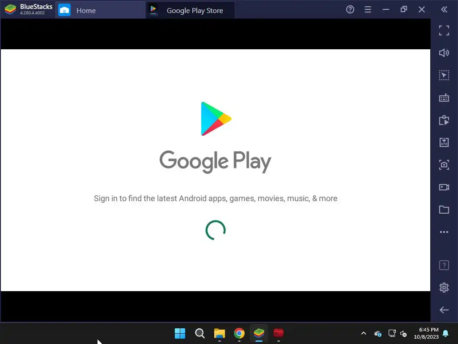Open media folder icon in sidebar
This screenshot has width=458, height=344.
point(444,210)
